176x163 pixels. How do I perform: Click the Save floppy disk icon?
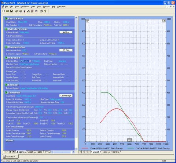click(x=11, y=11)
